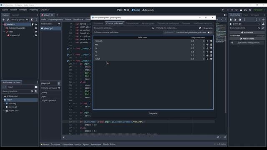267x150 pixels.
Task: Hide the head node
Action: coord(36,32)
